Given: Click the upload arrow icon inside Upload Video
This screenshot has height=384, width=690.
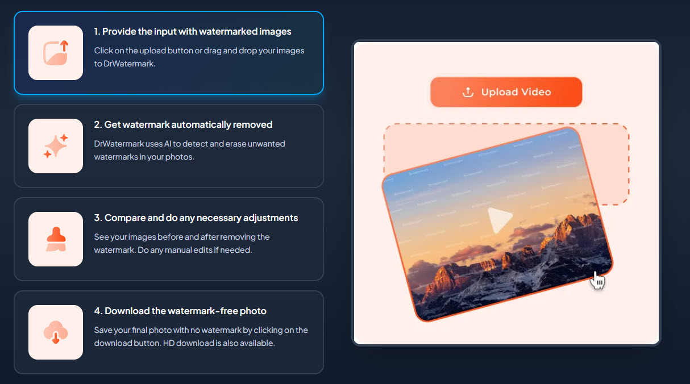Looking at the screenshot, I should pos(468,92).
